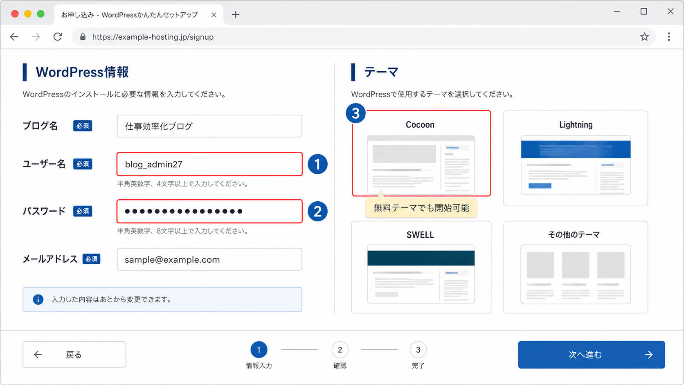684x385 pixels.
Task: Click the ブログ名 input field
Action: pos(209,126)
